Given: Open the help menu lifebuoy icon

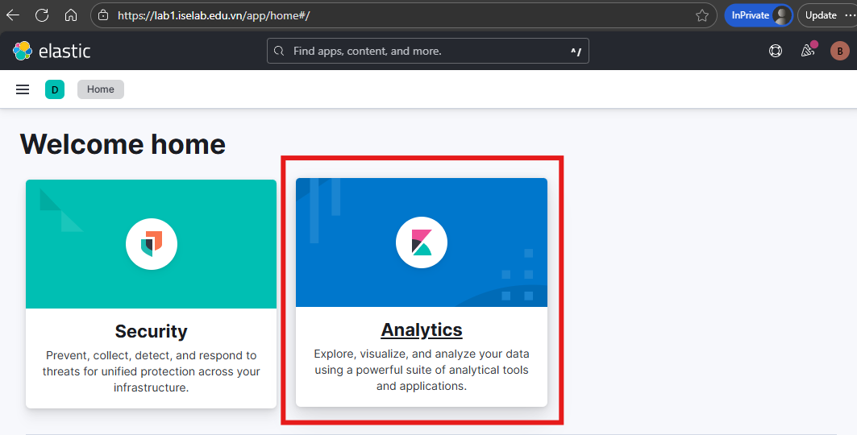Looking at the screenshot, I should coord(776,52).
